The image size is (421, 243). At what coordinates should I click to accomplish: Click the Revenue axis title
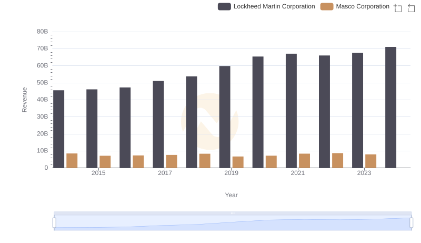click(24, 100)
